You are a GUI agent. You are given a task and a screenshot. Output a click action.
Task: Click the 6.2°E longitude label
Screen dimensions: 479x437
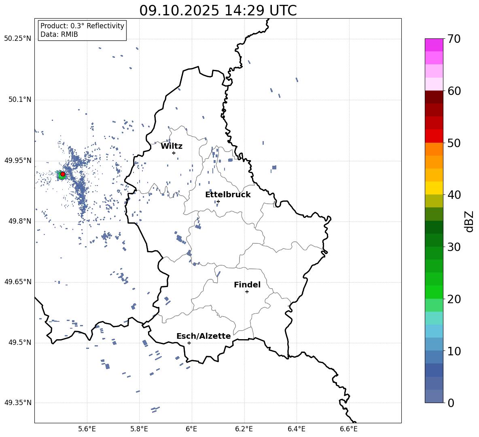pos(244,429)
